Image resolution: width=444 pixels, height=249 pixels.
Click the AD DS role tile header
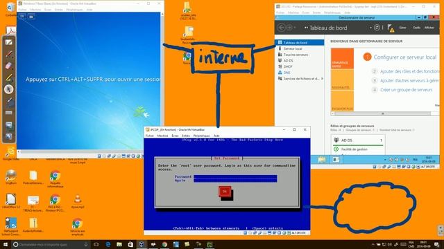pos(358,140)
